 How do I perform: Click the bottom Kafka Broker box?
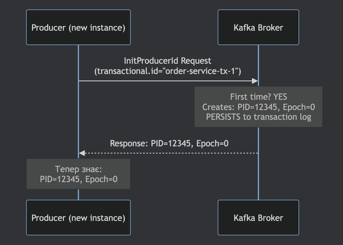(258, 218)
